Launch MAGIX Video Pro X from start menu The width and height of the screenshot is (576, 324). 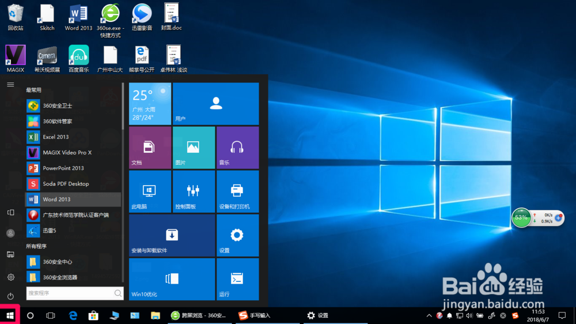pyautogui.click(x=73, y=152)
